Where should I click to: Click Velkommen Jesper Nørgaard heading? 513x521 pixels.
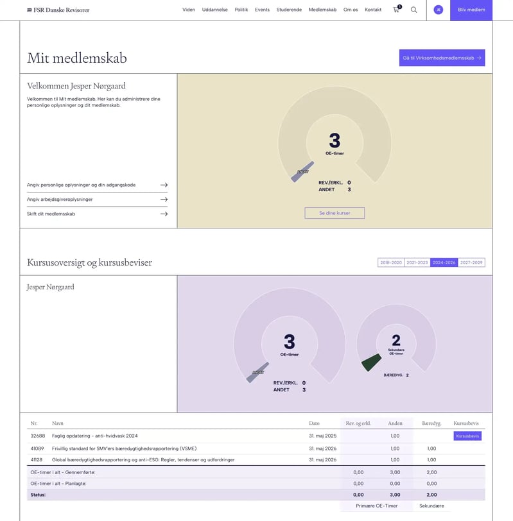coord(76,86)
